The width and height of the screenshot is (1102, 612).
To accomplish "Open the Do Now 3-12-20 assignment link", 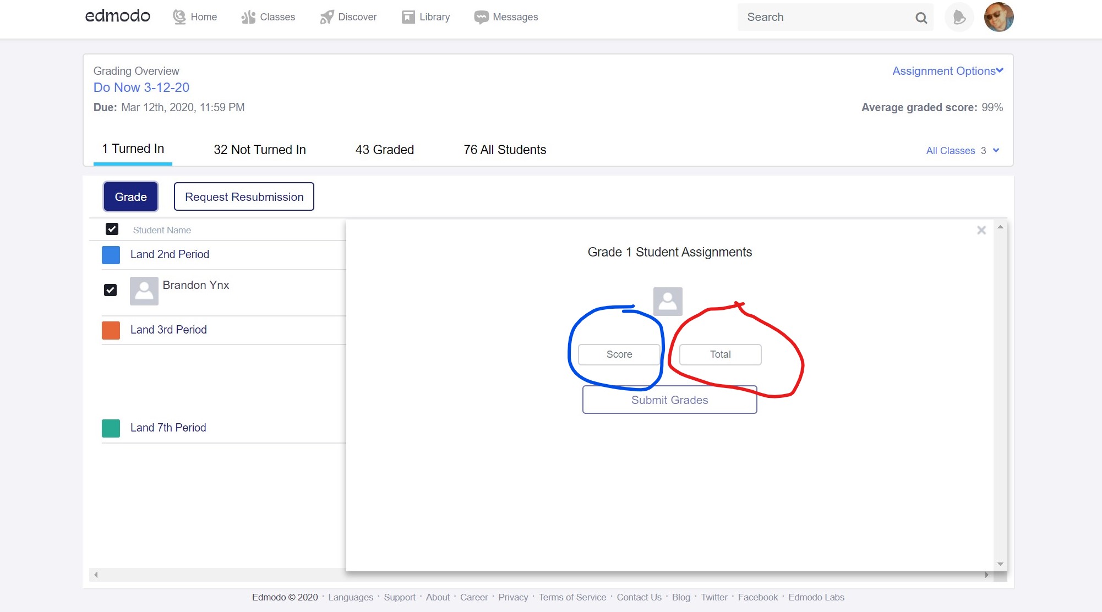I will [141, 88].
